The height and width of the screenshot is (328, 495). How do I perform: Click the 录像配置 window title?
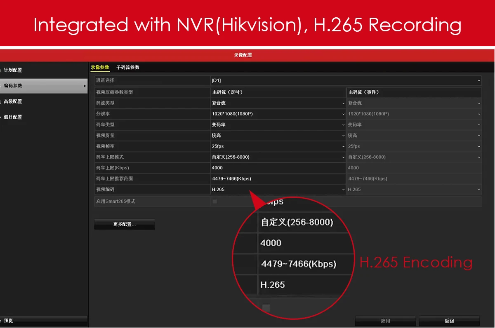pos(243,55)
